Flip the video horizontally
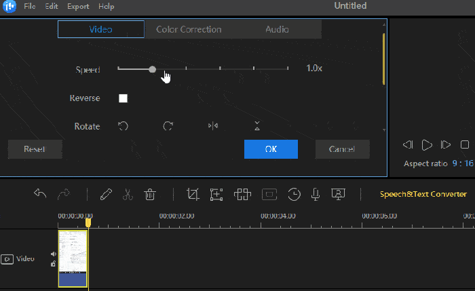The height and width of the screenshot is (291, 475). (x=212, y=126)
